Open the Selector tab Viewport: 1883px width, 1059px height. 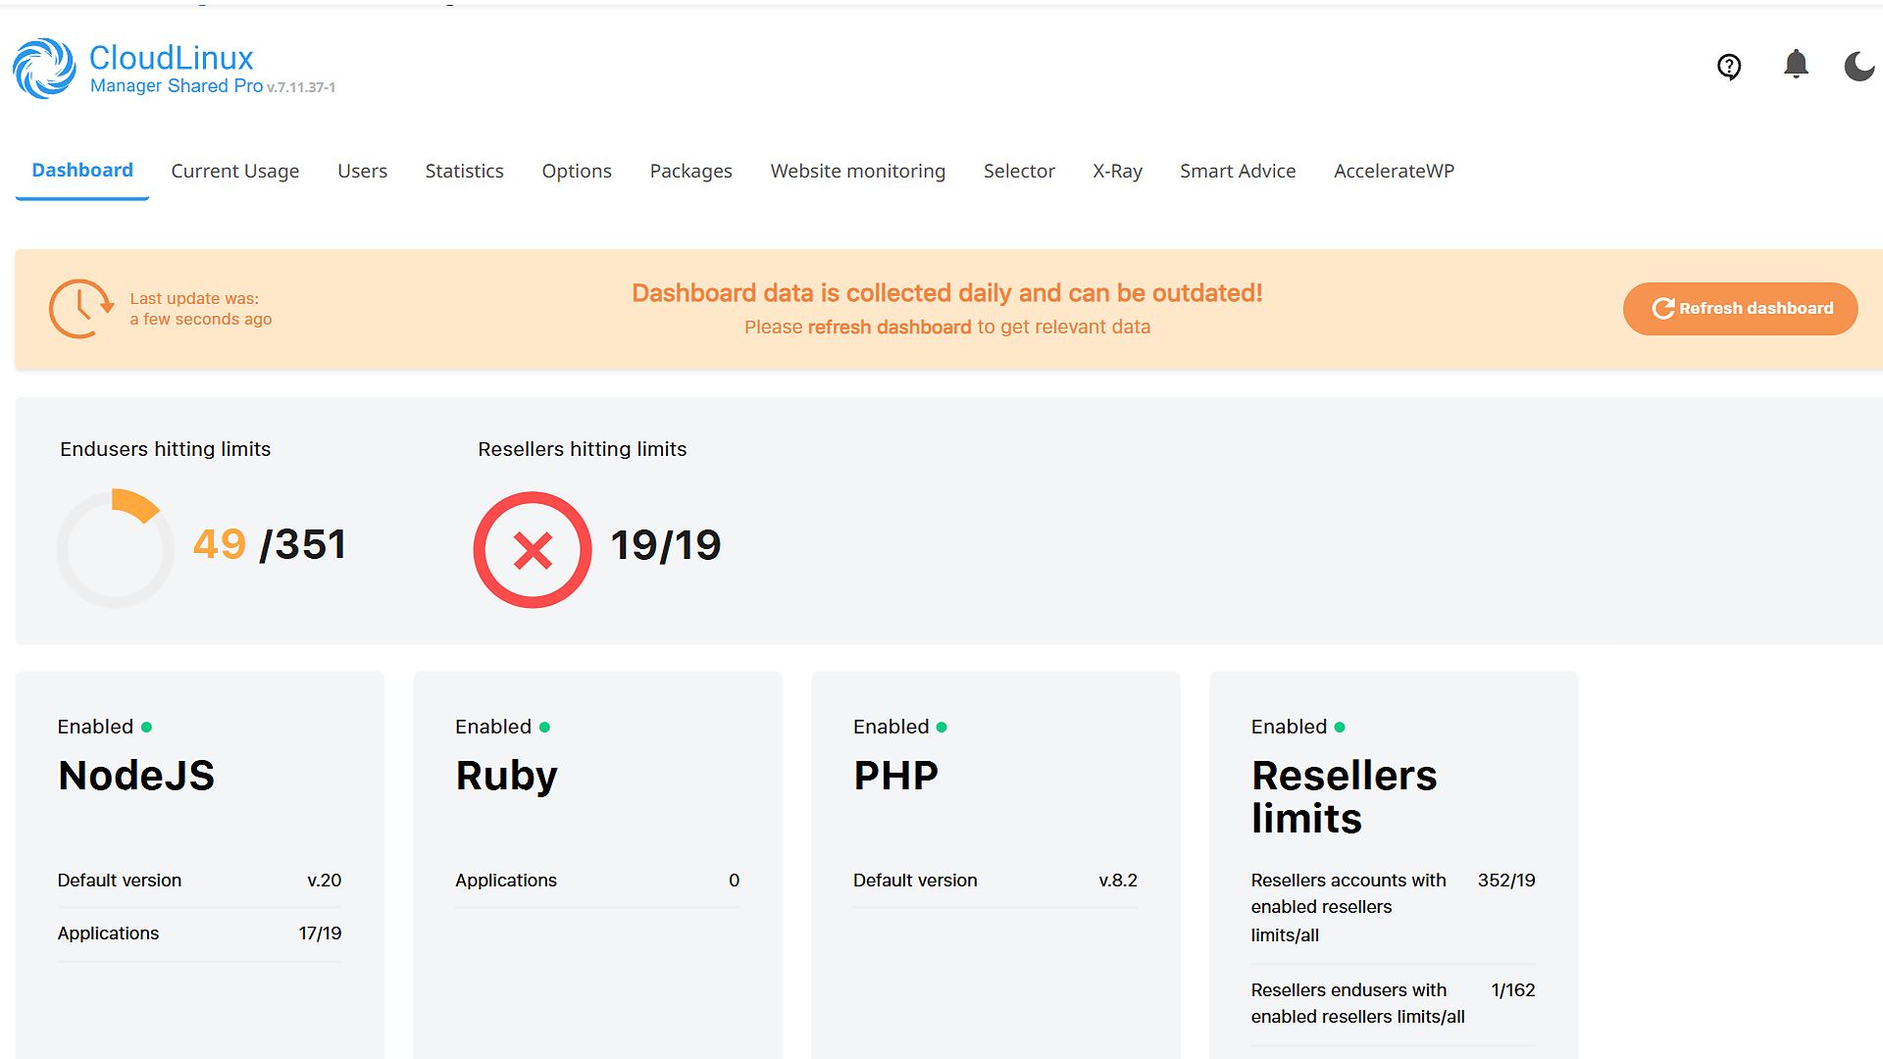click(1020, 172)
